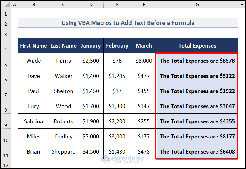Click the Total Expenses header cell
The image size is (246, 169).
pos(197,46)
